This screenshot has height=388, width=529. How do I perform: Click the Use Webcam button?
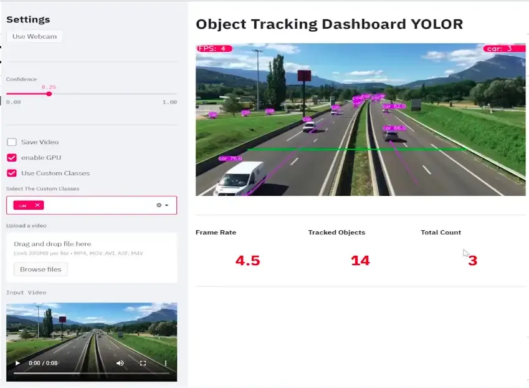pos(33,36)
